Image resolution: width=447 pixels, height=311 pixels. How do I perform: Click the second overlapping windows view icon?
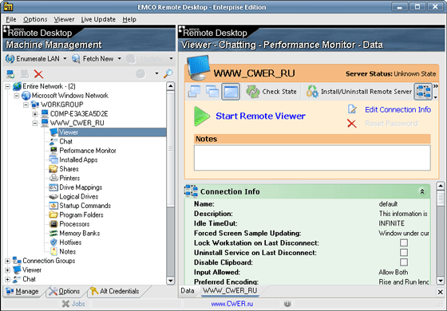(x=212, y=92)
